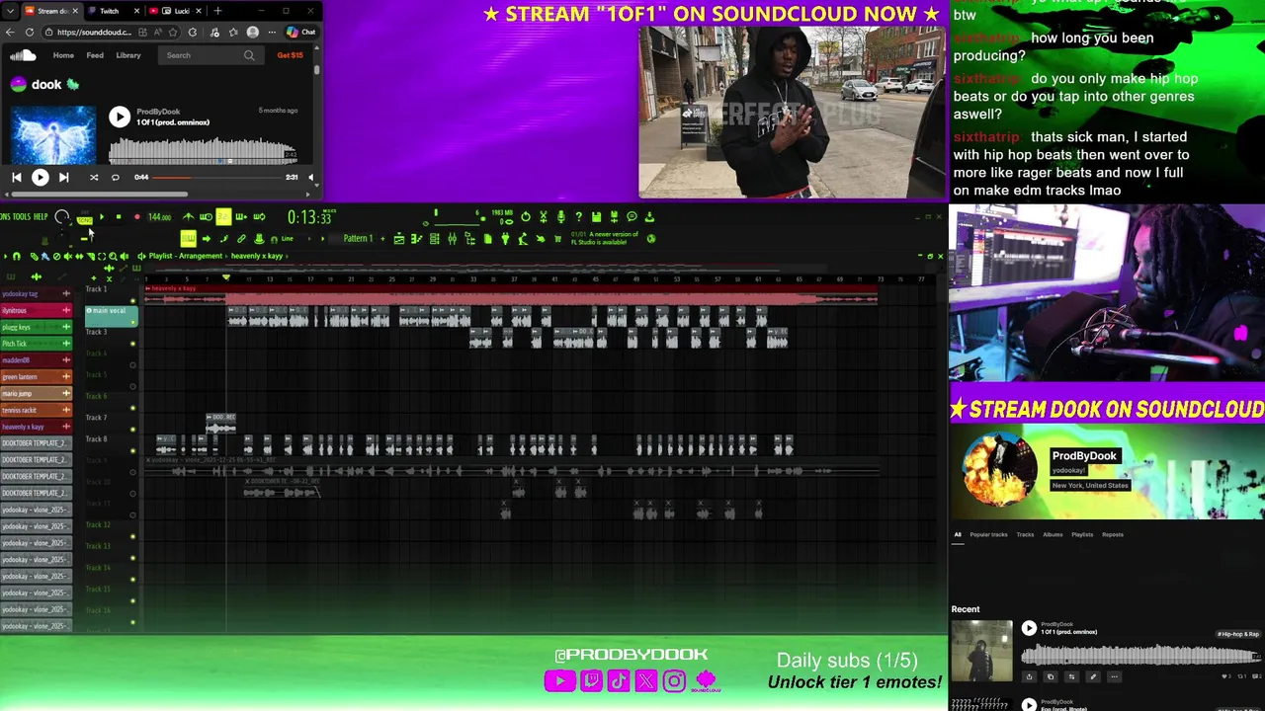Screen dimensions: 1265x711
Task: Go to SoundCloud Home
Action: tap(63, 55)
